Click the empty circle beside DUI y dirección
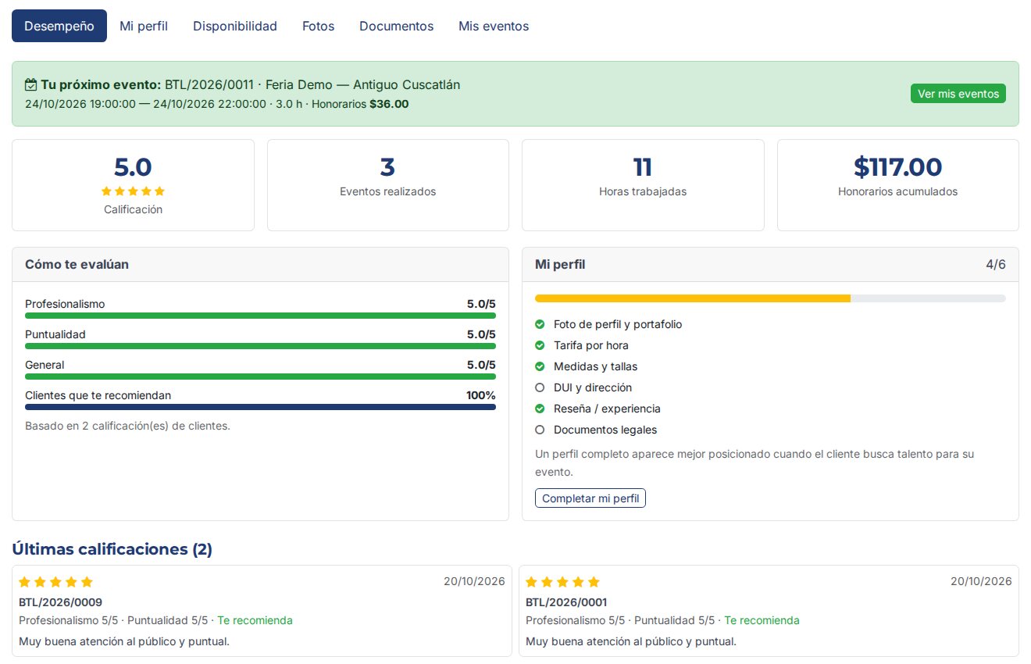 click(x=540, y=387)
